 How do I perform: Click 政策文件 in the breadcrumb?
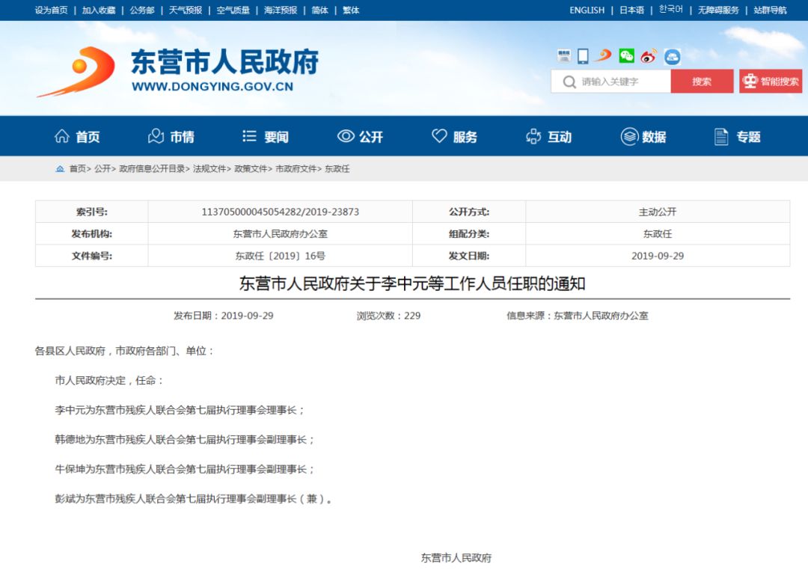tap(251, 168)
